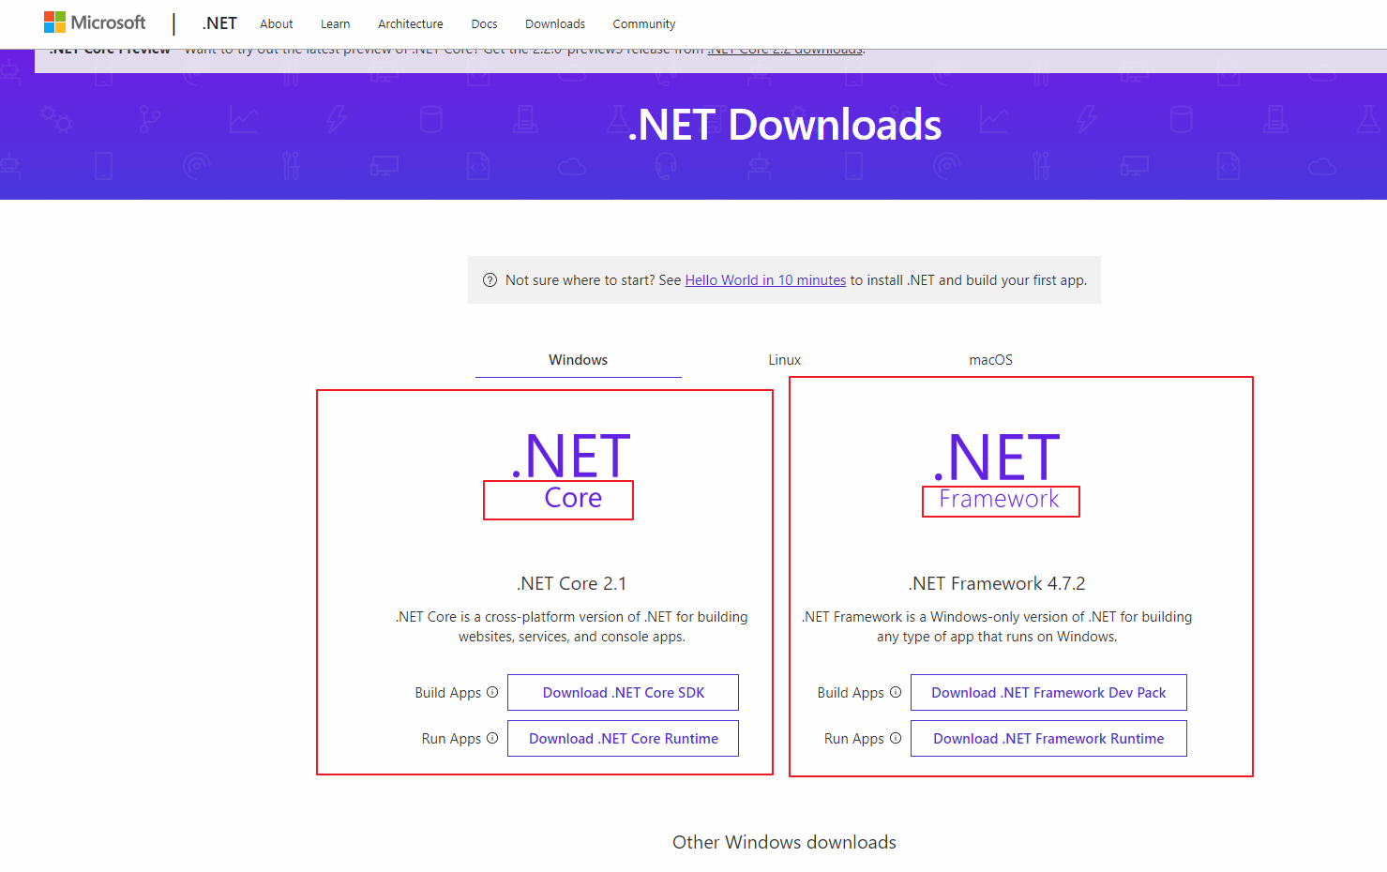Click the .NET Core purple logo

coord(558,469)
